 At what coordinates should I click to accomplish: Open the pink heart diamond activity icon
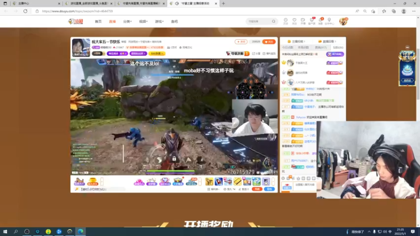pyautogui.click(x=139, y=181)
